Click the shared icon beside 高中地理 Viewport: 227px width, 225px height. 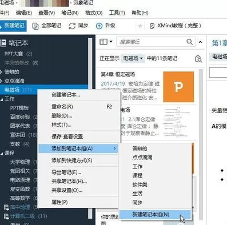tap(6, 207)
